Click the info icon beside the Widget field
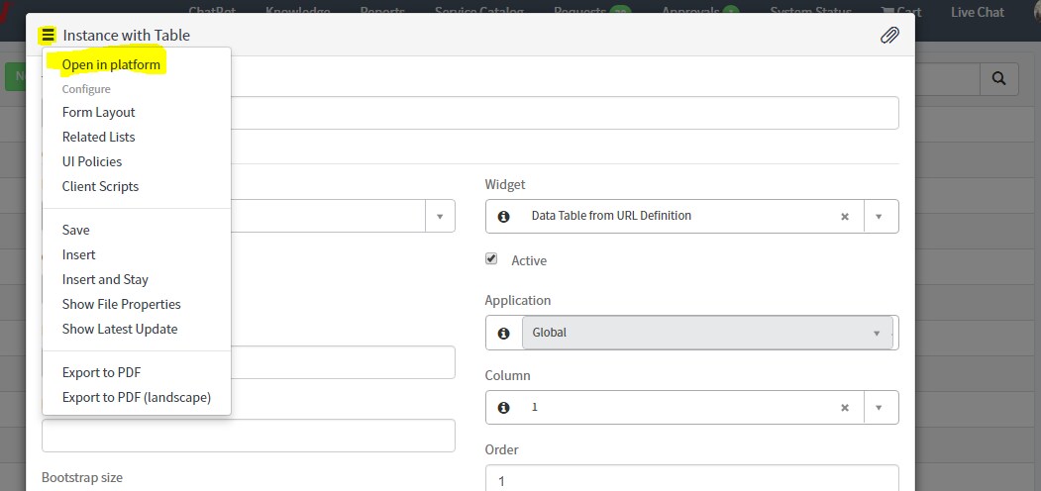The width and height of the screenshot is (1041, 491). 504,216
